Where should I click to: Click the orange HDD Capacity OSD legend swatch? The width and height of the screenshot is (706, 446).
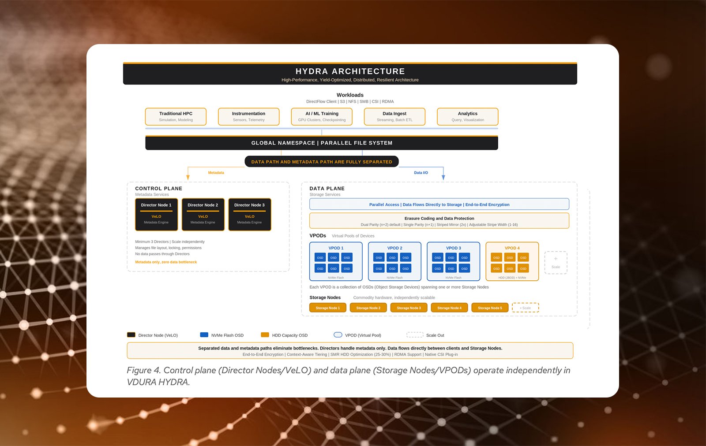265,335
